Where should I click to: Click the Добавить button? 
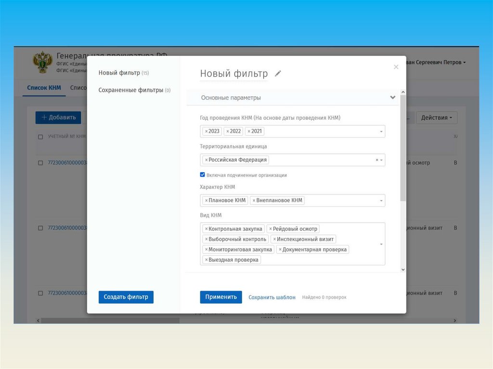58,117
